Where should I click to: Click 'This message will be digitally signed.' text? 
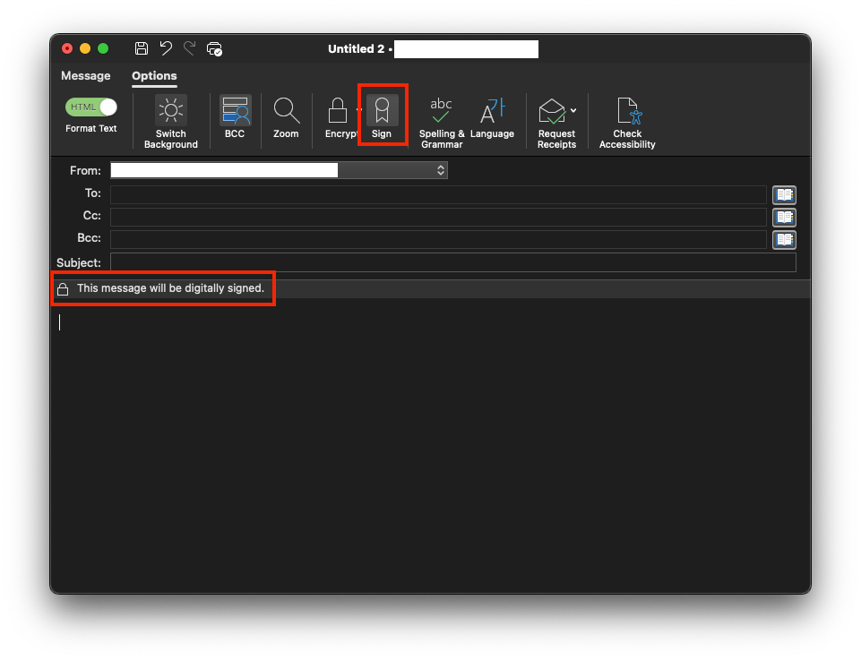(170, 288)
